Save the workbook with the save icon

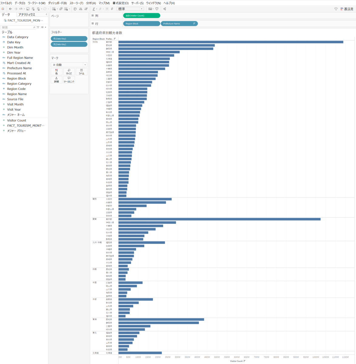[28, 9]
